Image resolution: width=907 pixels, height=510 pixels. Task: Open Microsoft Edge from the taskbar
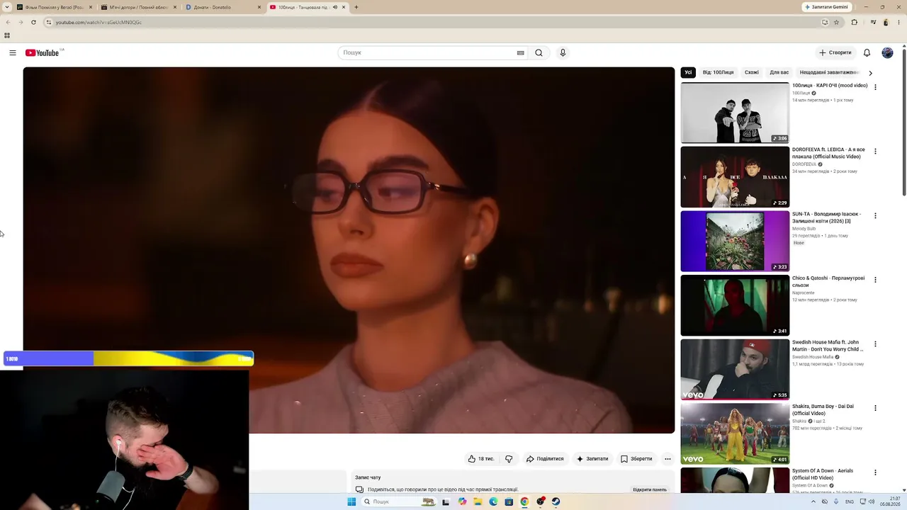494,501
